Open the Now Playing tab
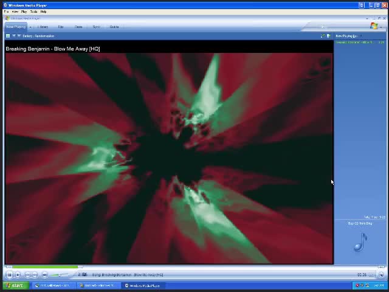389x292 pixels. [x=16, y=27]
